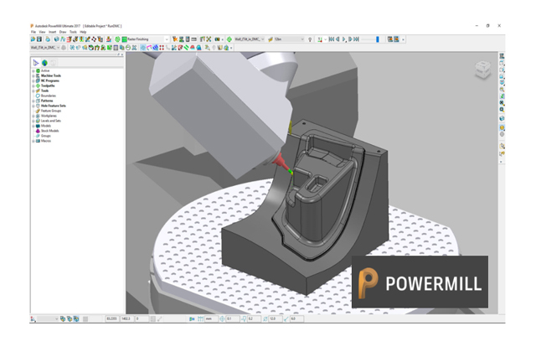Select Tools entry in explorer tree

point(44,91)
